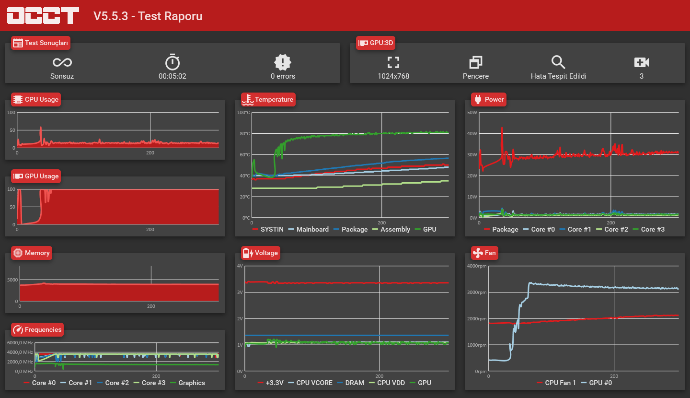The image size is (690, 398).
Task: Click the Voltage battery icon
Action: tap(248, 253)
